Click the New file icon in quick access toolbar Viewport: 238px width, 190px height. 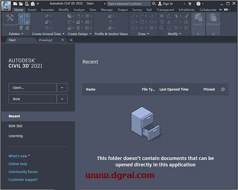15,4
